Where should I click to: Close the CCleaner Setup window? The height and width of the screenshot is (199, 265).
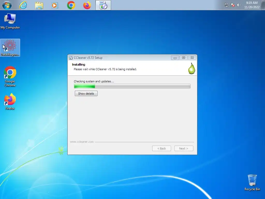pyautogui.click(x=192, y=58)
